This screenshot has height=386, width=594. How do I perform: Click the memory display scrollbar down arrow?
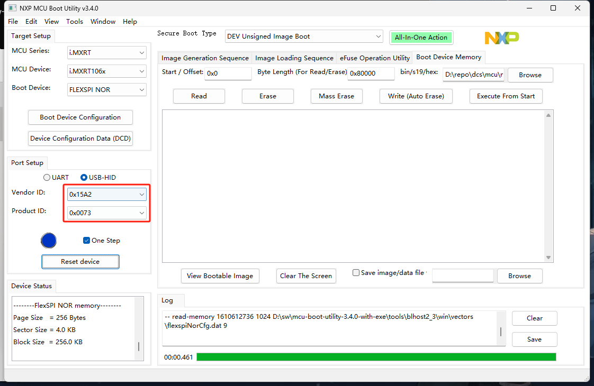548,258
